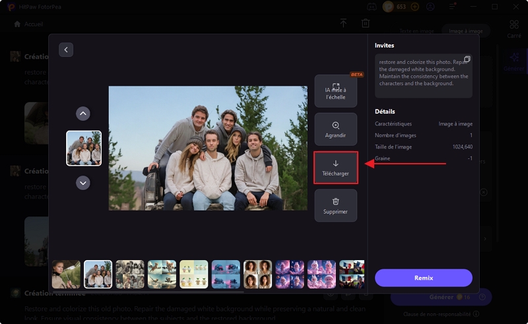The image size is (528, 324).
Task: Click the upload icon in the top toolbar
Action: tap(343, 23)
